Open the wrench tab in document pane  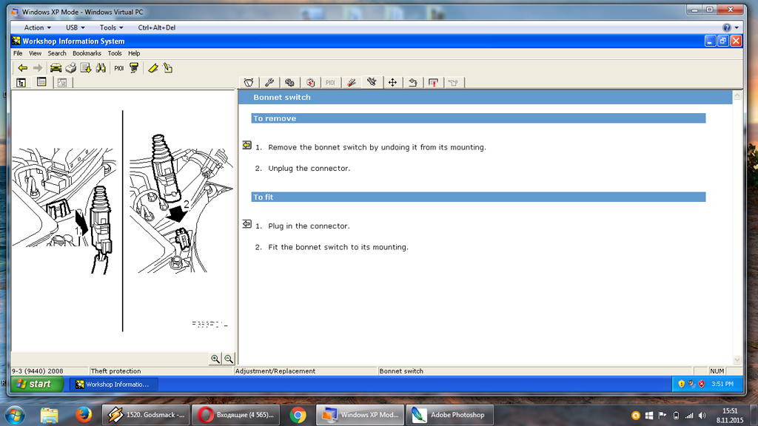coord(269,83)
